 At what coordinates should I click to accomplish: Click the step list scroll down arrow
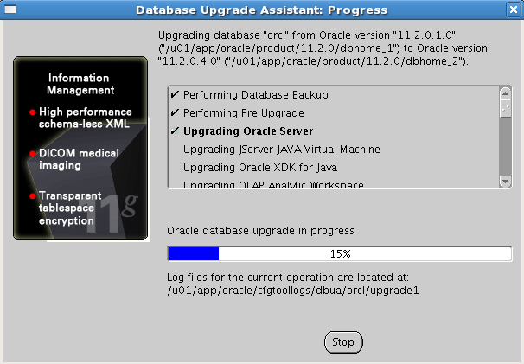(505, 182)
